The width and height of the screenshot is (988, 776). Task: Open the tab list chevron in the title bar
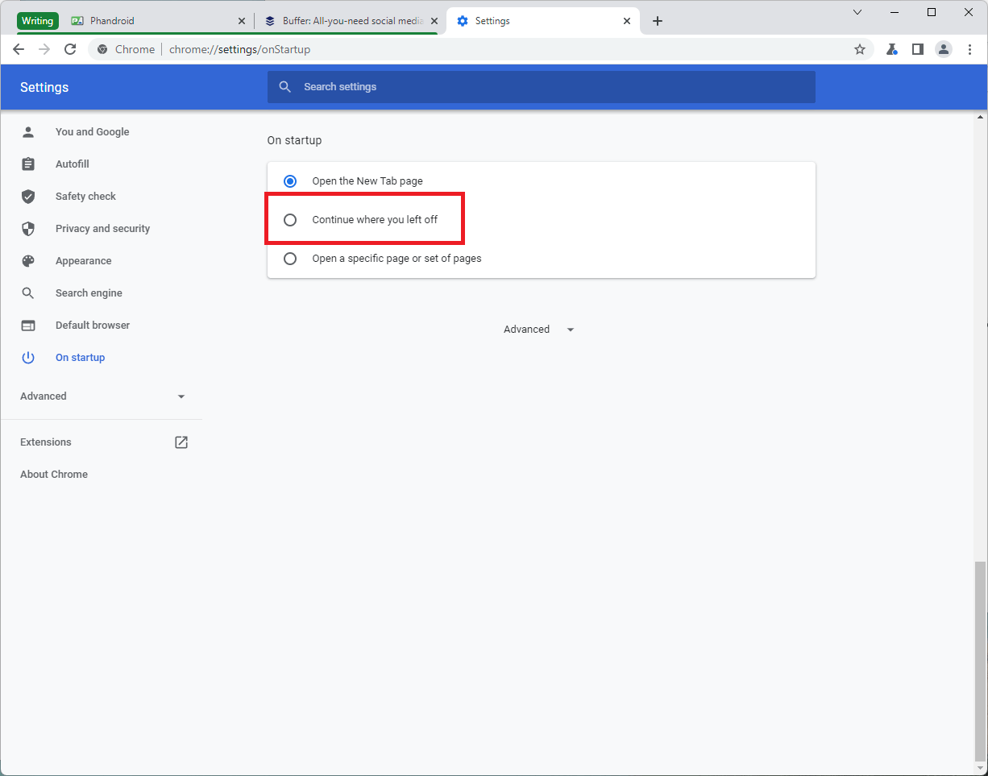(857, 12)
